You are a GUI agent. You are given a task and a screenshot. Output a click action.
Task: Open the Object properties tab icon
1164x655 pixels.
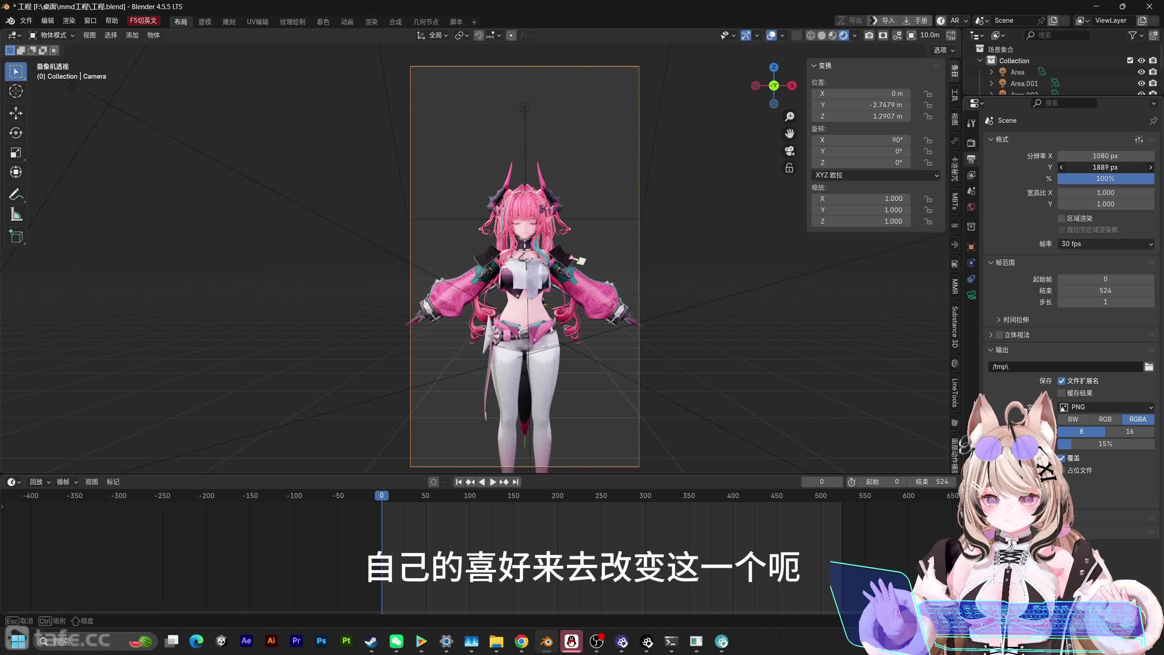(x=971, y=247)
